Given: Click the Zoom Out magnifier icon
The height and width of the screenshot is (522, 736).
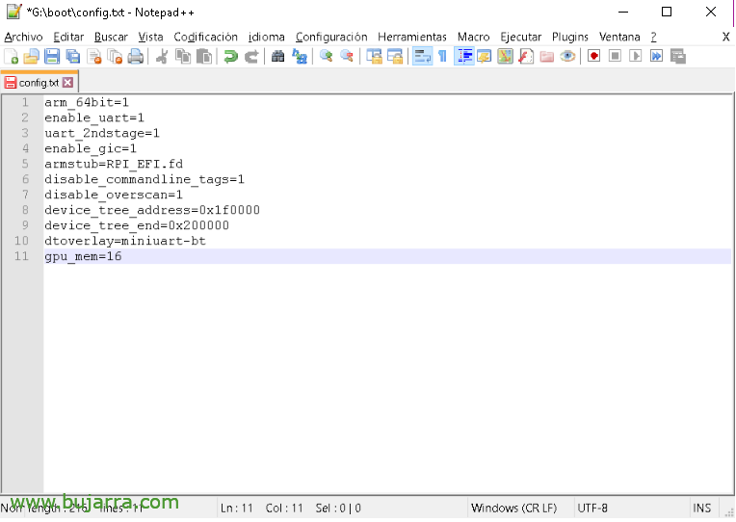Looking at the screenshot, I should click(347, 56).
